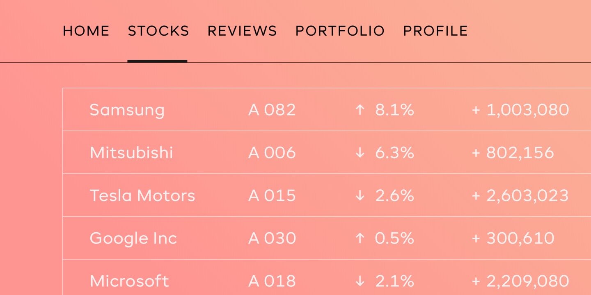Click the down arrow next to Mitsubishi's 6.3%
Viewport: 591px width, 295px height.
[360, 153]
